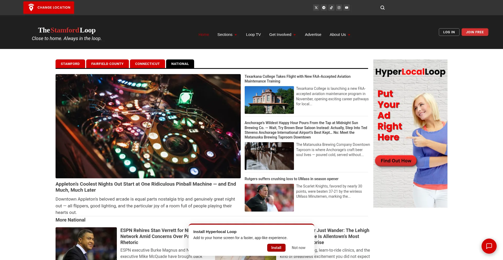Click the 'More National' section heading
Image resolution: width=503 pixels, height=260 pixels.
pyautogui.click(x=70, y=220)
